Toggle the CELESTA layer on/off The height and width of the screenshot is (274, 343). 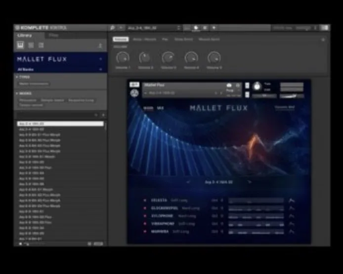[145, 200]
